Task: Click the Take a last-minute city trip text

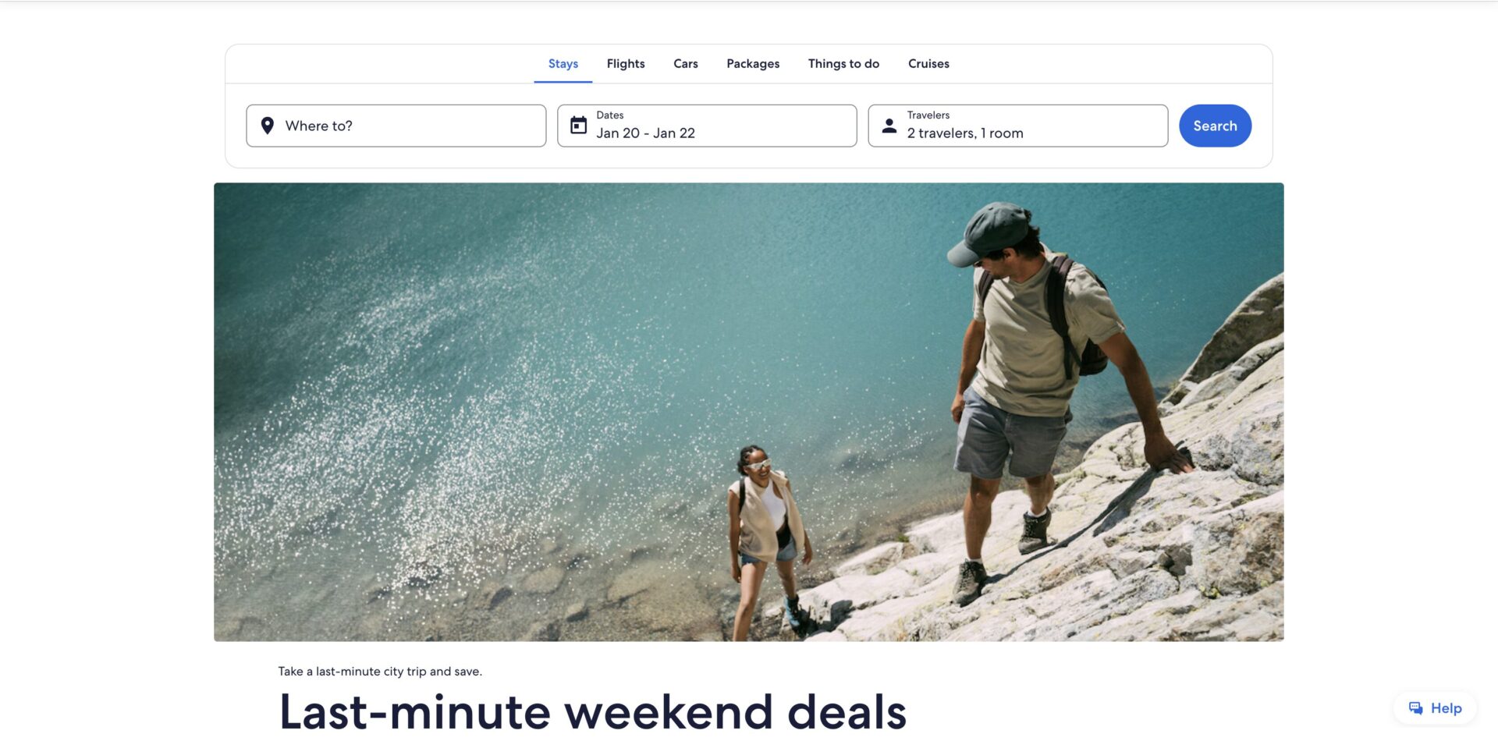Action: pos(380,672)
